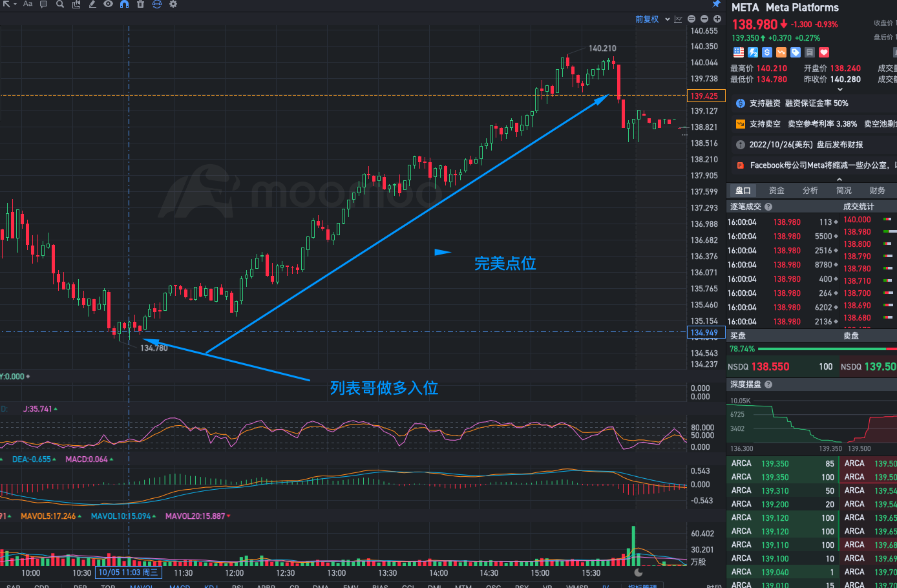Open the 2022/10/26 earnings release row
Screen dimensions: 897x588
(x=812, y=145)
